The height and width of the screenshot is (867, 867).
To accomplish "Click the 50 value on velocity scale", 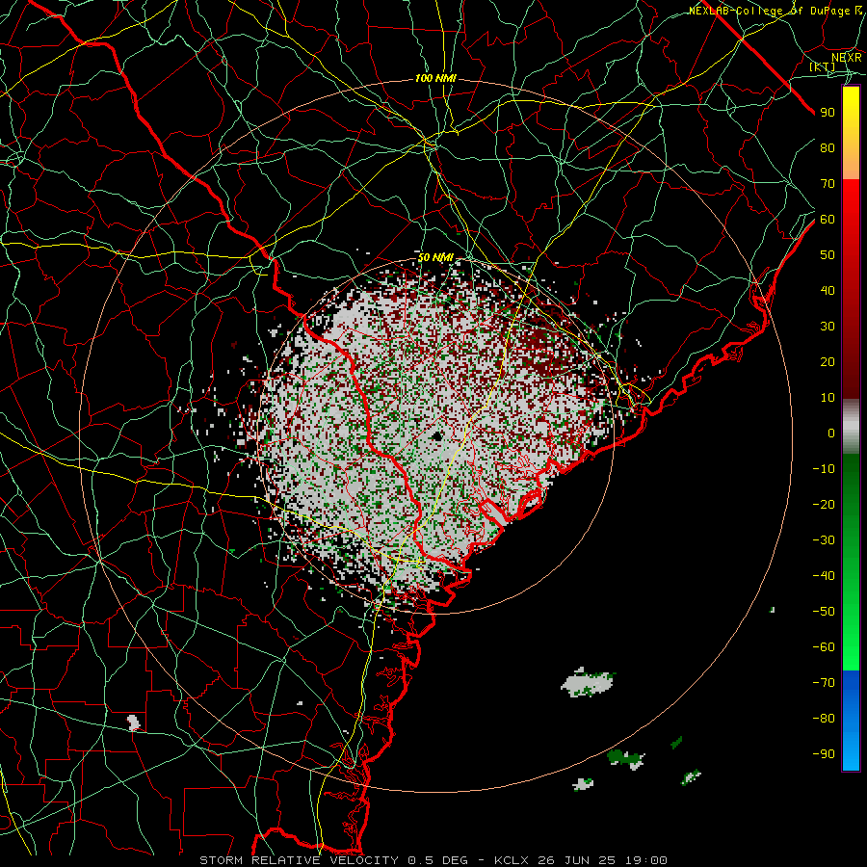I will 828,255.
